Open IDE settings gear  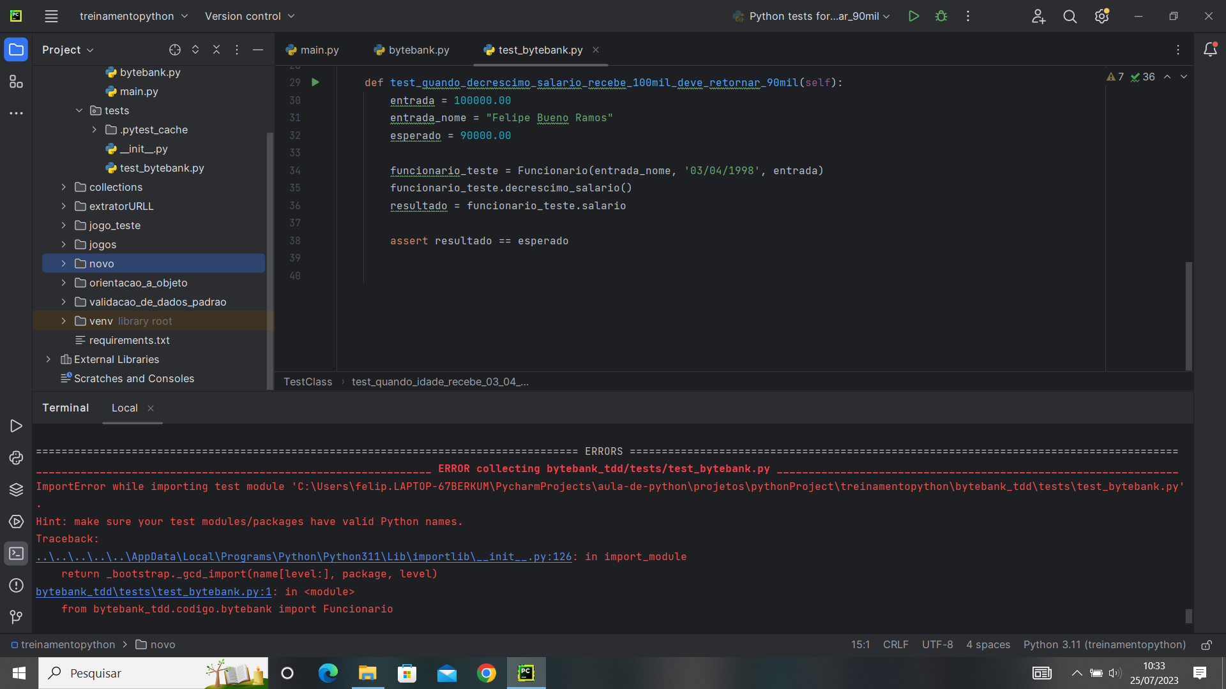(x=1102, y=17)
